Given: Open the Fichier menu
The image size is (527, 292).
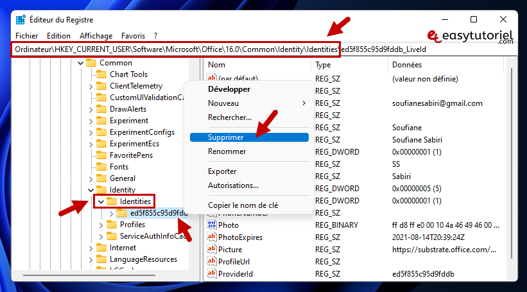Looking at the screenshot, I should 26,36.
